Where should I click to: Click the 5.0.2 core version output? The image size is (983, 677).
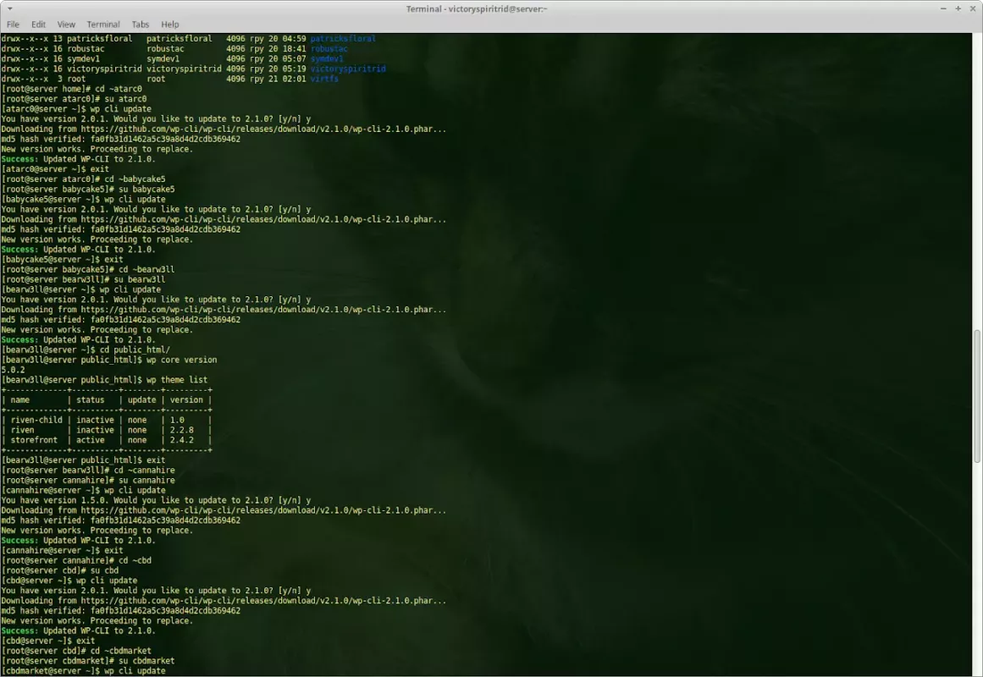[x=14, y=370]
